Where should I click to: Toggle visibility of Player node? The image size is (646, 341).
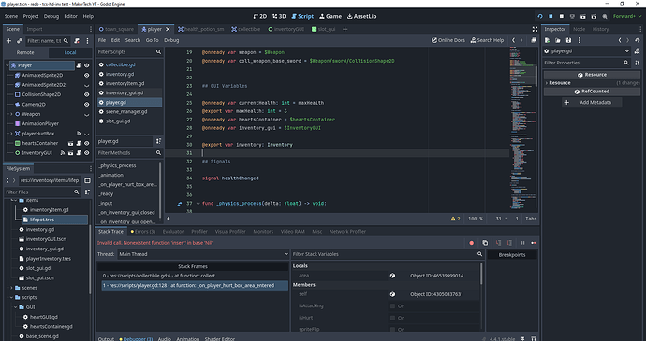pos(87,65)
